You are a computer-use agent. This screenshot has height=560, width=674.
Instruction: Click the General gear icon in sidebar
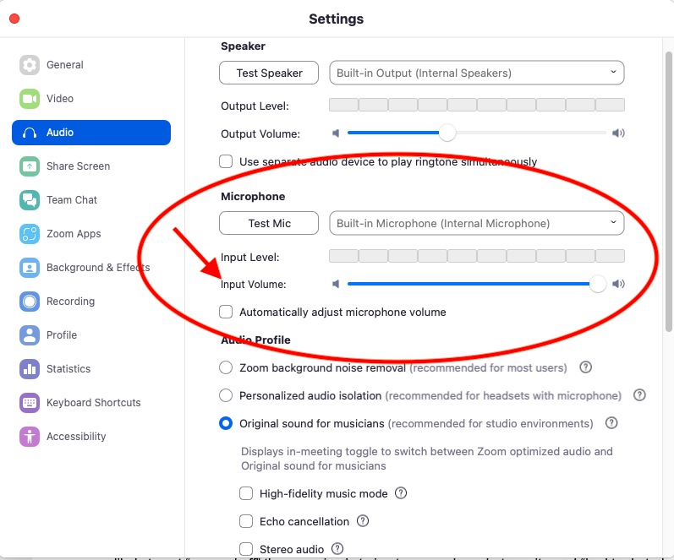(x=30, y=65)
